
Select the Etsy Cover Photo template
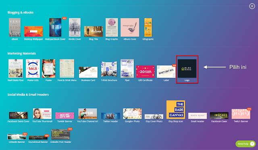[x=154, y=117]
